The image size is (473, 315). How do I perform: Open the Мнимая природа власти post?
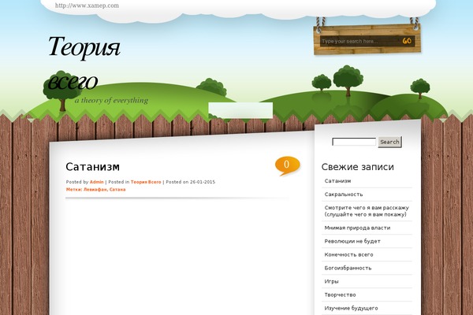pos(357,228)
